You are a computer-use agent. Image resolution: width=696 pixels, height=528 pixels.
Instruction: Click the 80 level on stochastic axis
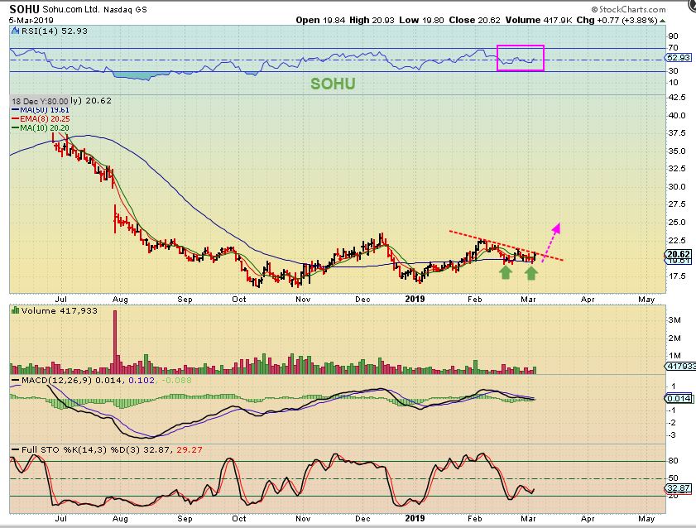[x=673, y=461]
